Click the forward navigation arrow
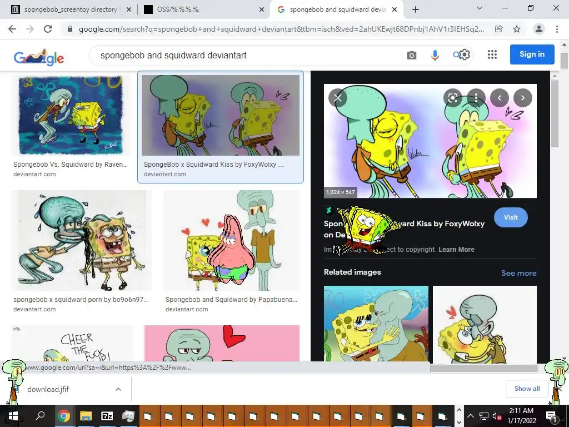The image size is (569, 427). point(30,29)
